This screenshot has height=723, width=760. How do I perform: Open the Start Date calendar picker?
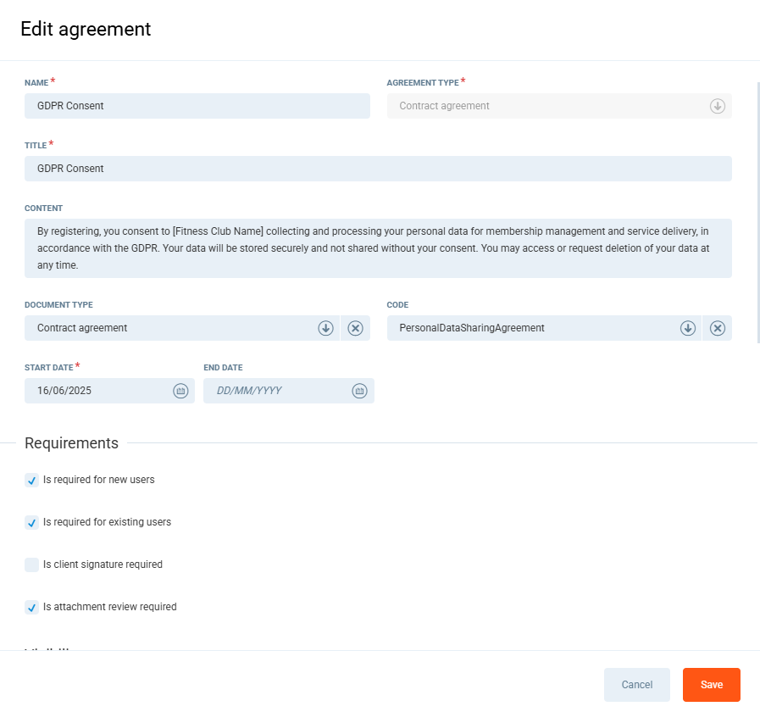(x=180, y=391)
